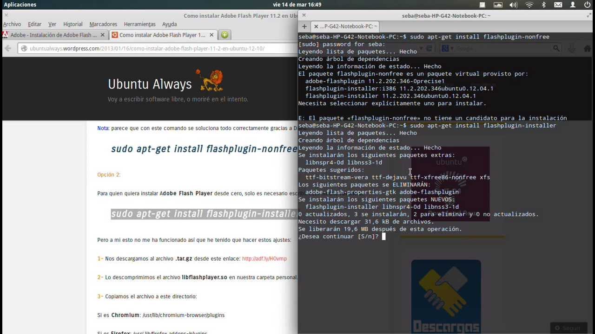Click the site identity globe icon
Screen dimensions: 595x334
(x=24, y=48)
